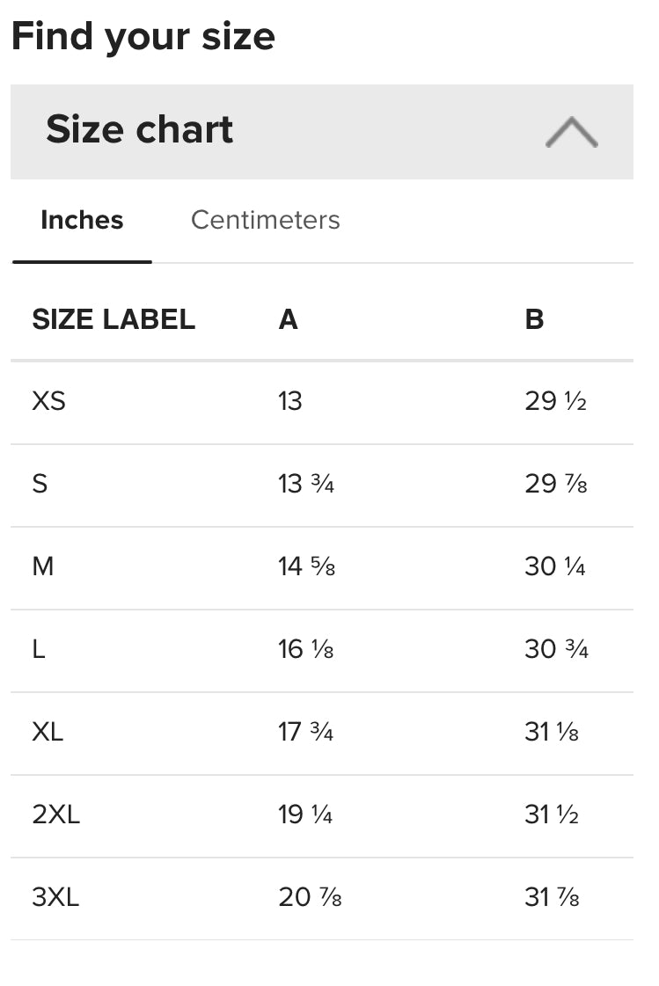Image resolution: width=659 pixels, height=986 pixels.
Task: Click 2XL measurement B value 31 ½
Action: [551, 814]
